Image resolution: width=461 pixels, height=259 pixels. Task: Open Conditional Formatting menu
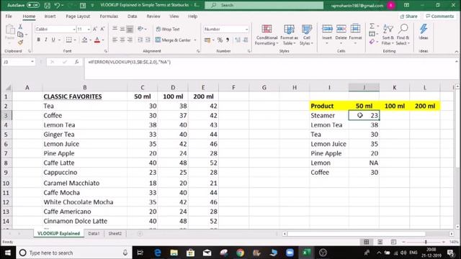(x=267, y=35)
